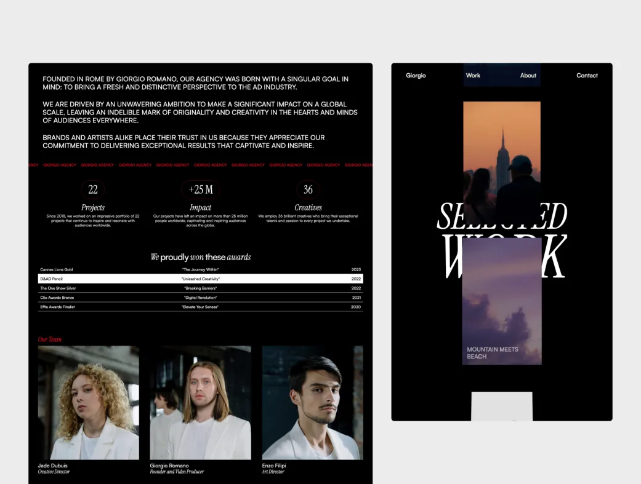641x484 pixels.
Task: Click Giorgio Romano's portrait photo
Action: click(200, 402)
